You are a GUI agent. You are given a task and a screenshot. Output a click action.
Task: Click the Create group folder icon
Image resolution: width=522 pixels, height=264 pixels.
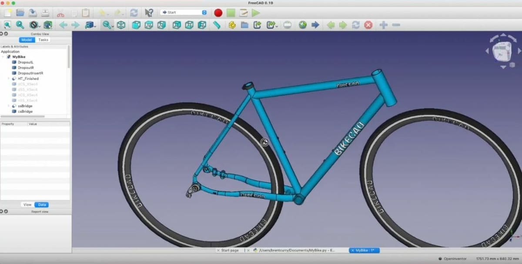pos(244,25)
